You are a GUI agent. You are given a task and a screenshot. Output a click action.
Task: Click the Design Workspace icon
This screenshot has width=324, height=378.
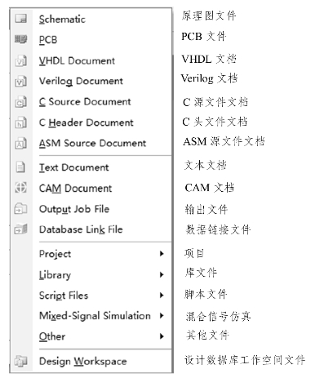21,361
